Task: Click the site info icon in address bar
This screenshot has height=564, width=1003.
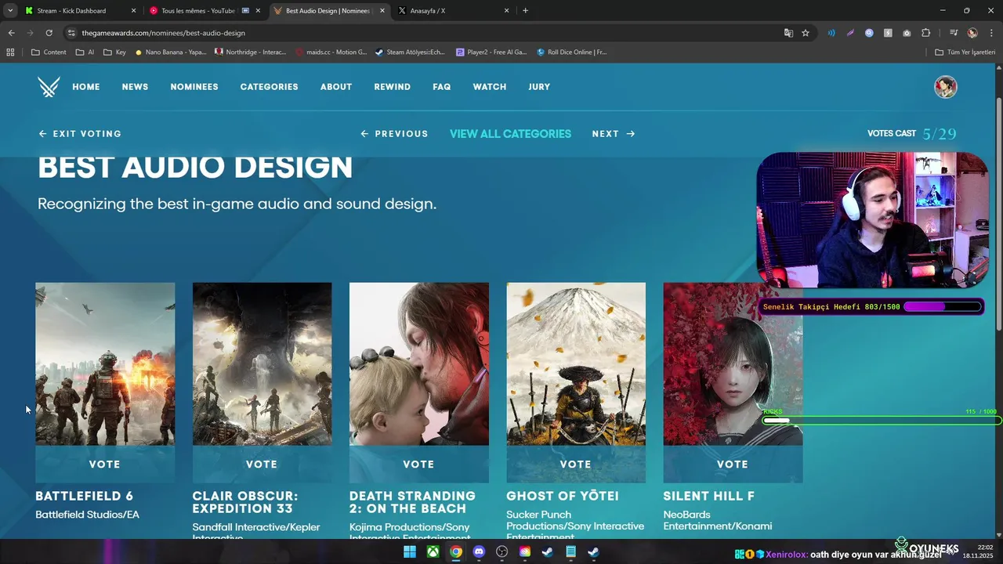Action: pos(71,33)
